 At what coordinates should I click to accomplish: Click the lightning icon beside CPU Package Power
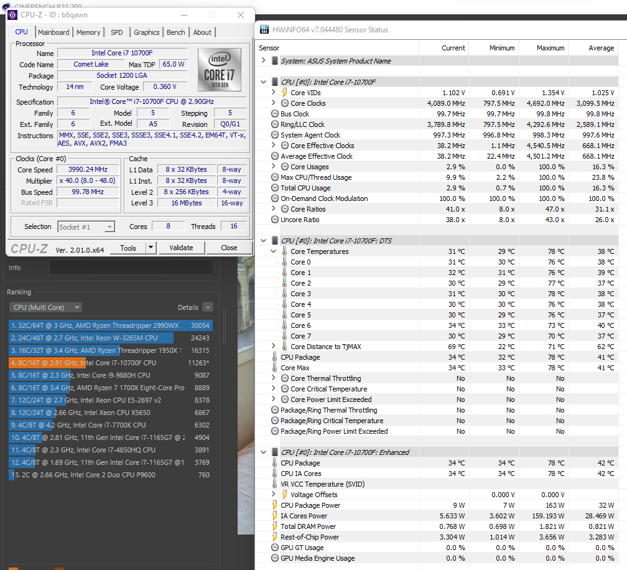(x=275, y=505)
